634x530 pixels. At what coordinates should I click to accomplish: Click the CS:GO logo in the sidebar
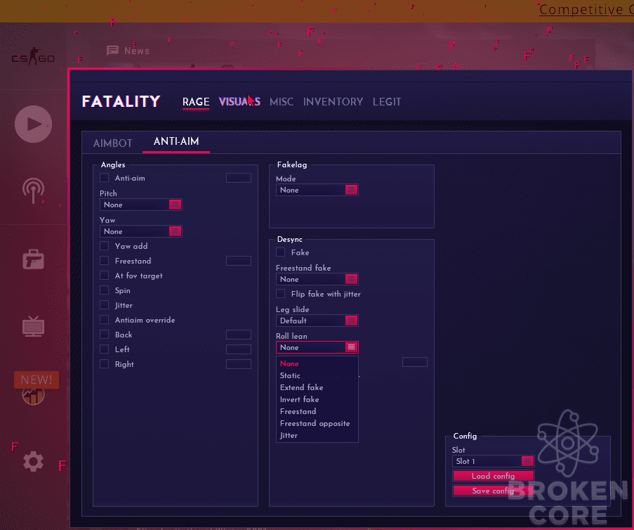[33, 57]
